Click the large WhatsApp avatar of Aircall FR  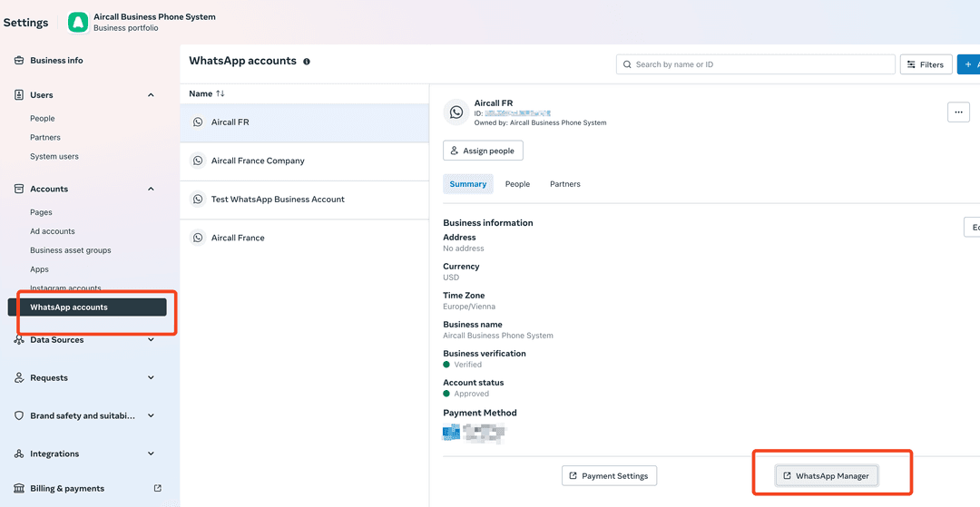pyautogui.click(x=456, y=112)
